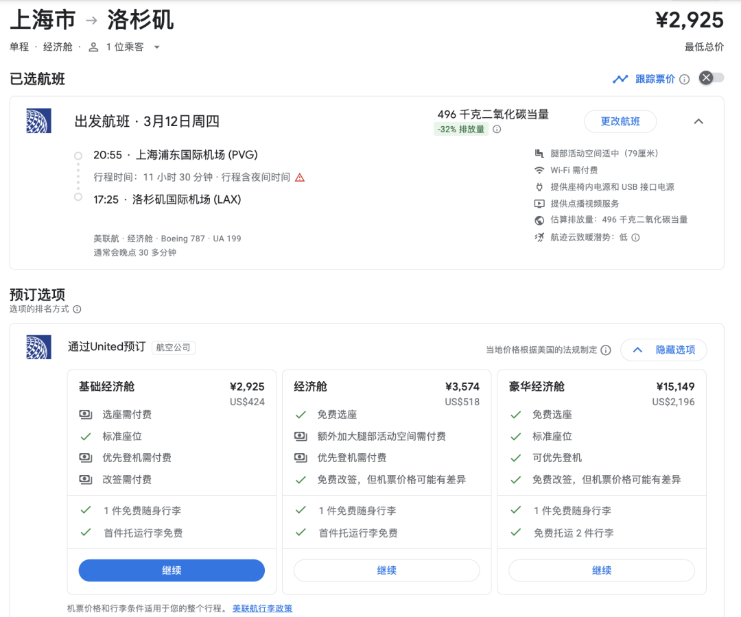This screenshot has width=741, height=617.
Task: Click info icon next to 当地价格根据美国的法规制定
Action: pyautogui.click(x=606, y=350)
